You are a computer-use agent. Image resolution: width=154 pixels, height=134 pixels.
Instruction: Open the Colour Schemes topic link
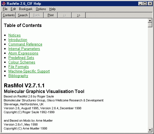22,62
